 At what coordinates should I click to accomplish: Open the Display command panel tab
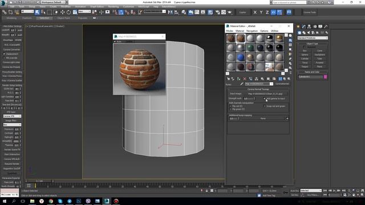[321, 27]
